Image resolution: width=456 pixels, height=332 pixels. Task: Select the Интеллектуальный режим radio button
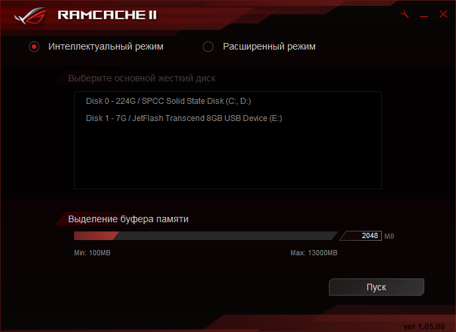tap(34, 46)
